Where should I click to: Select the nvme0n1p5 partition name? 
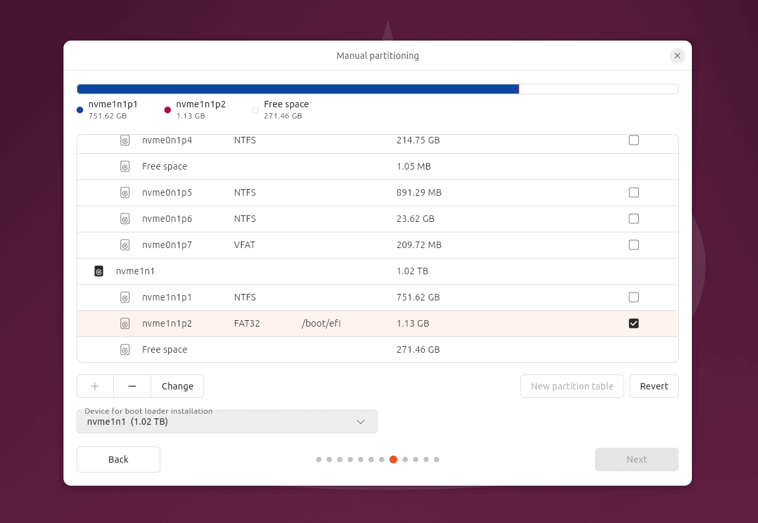pyautogui.click(x=168, y=192)
